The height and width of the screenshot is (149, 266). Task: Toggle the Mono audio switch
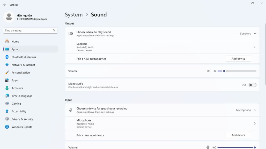click(252, 85)
